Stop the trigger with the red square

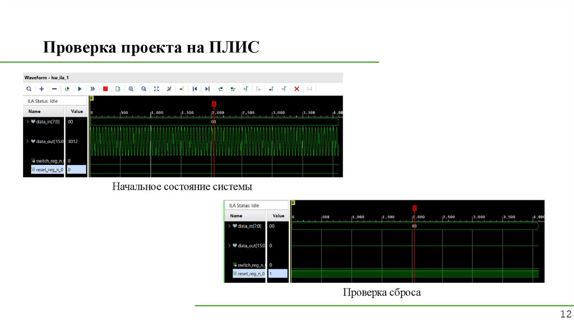point(105,89)
